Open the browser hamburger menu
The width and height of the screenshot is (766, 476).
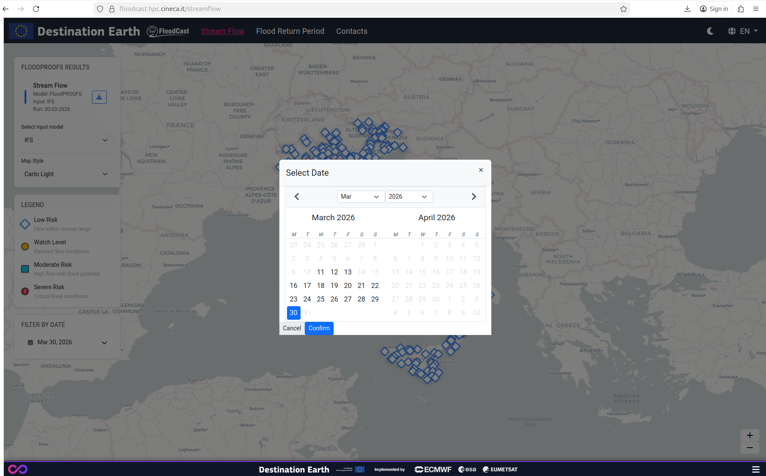click(755, 9)
